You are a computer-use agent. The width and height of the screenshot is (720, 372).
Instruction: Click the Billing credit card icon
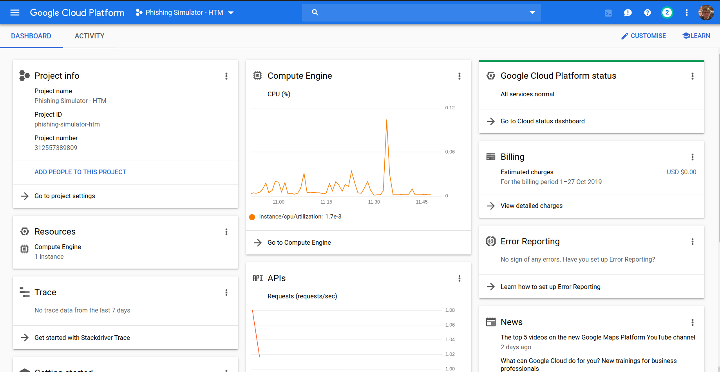coord(491,157)
